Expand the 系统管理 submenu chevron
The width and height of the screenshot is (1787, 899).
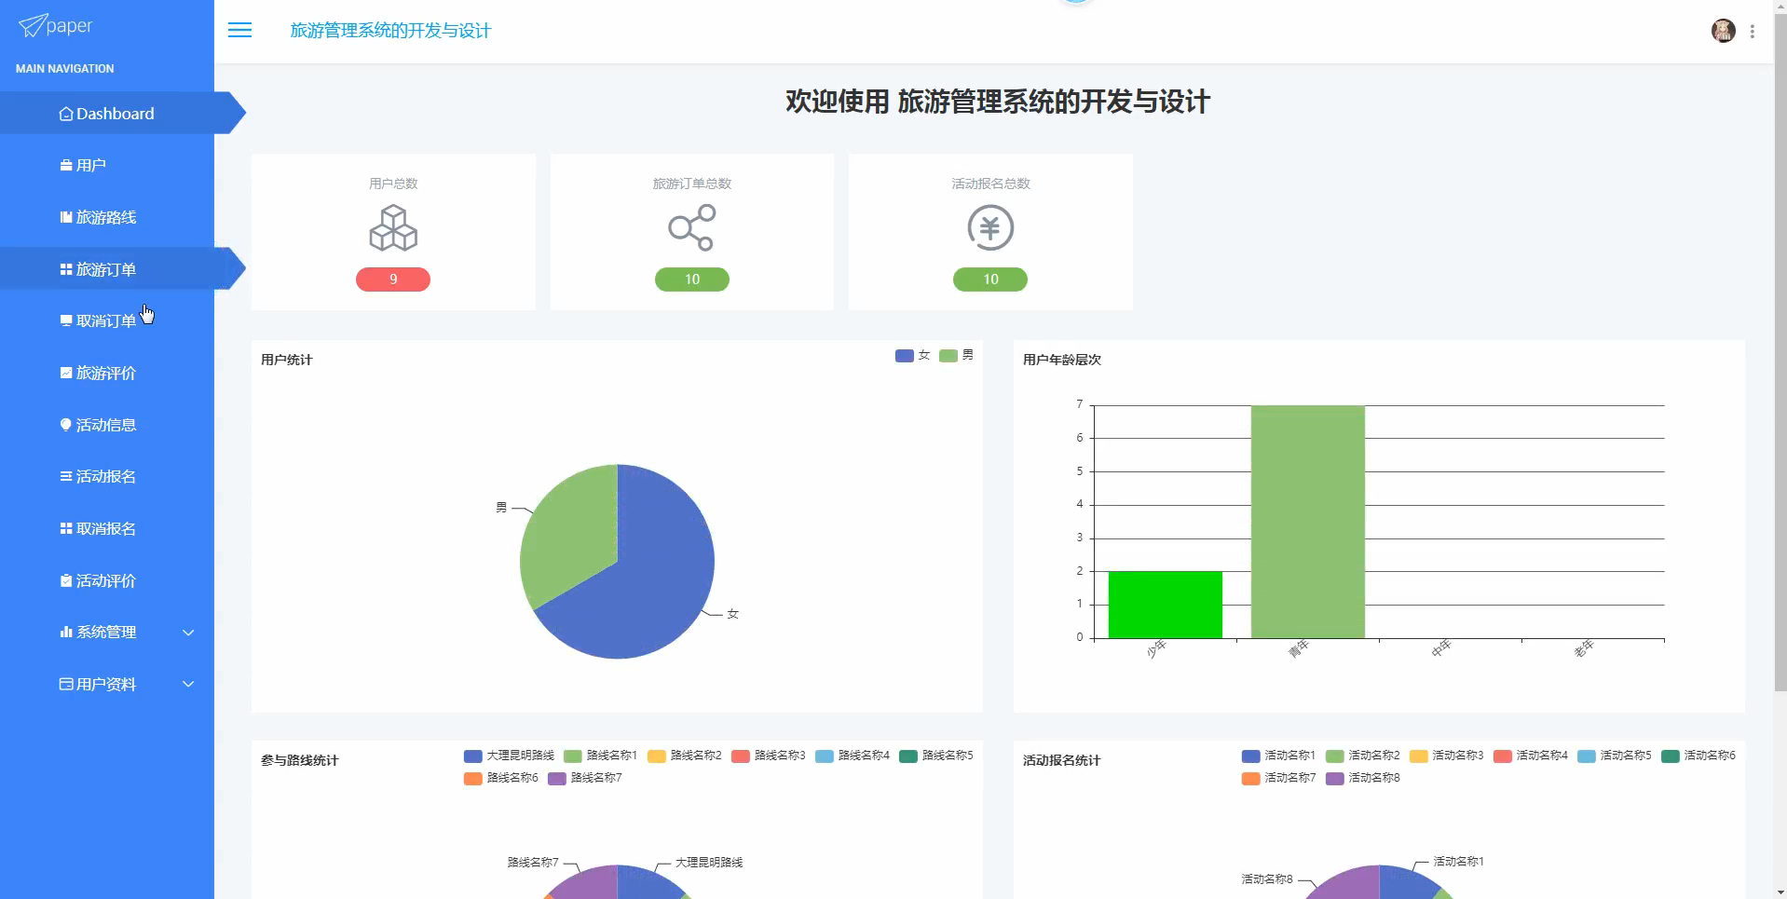(188, 633)
